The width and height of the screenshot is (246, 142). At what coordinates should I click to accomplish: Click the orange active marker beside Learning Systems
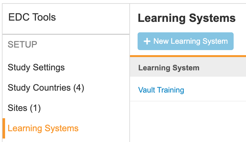pyautogui.click(x=3, y=128)
